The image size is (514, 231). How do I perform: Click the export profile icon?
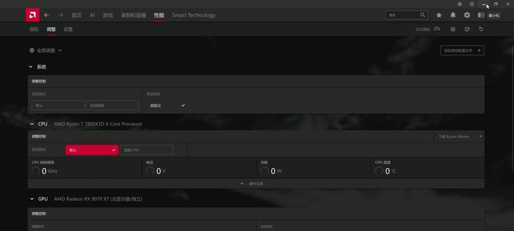tap(467, 29)
